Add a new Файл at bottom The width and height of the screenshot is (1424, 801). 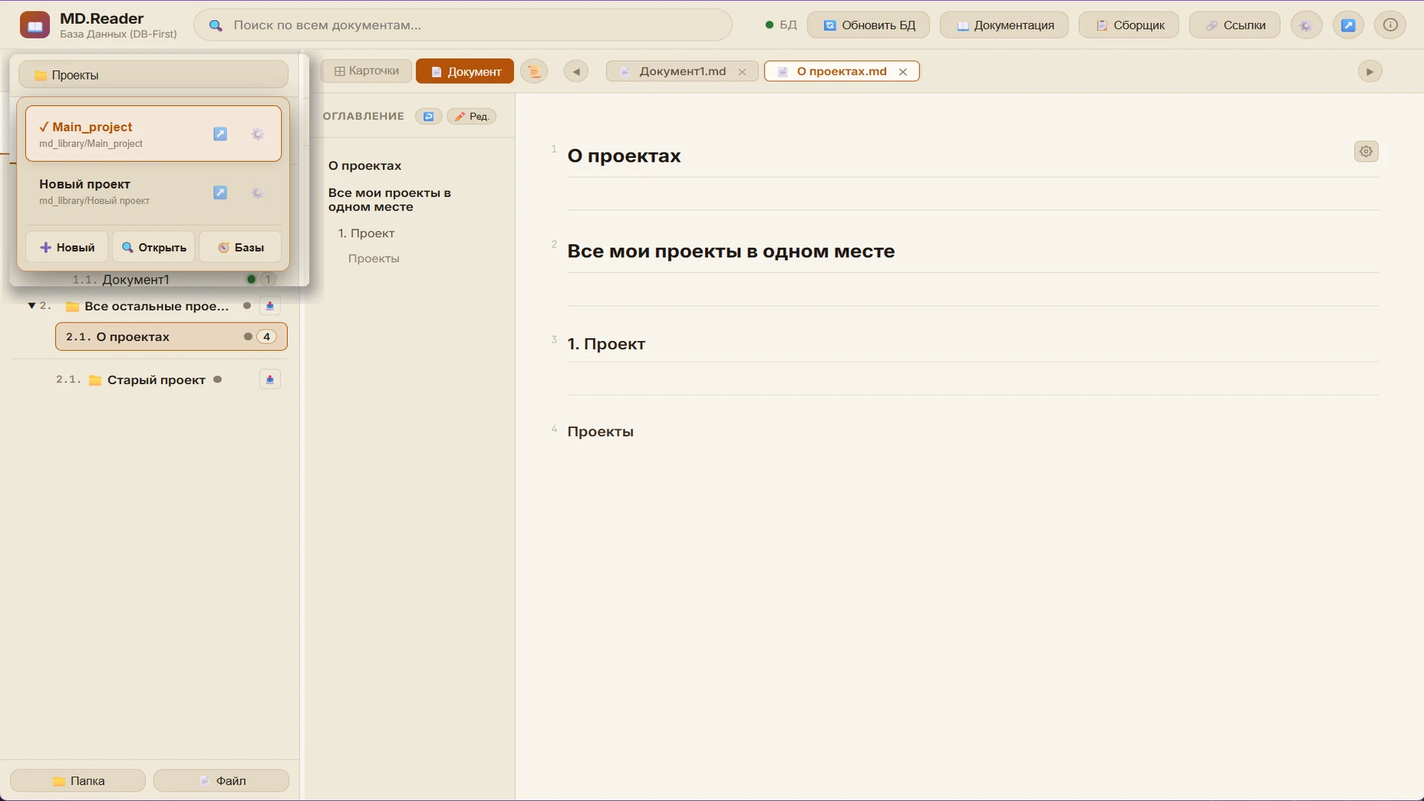coord(221,781)
